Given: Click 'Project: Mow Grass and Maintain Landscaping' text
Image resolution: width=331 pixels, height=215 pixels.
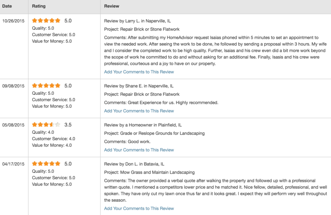Looking at the screenshot, I should [149, 172].
